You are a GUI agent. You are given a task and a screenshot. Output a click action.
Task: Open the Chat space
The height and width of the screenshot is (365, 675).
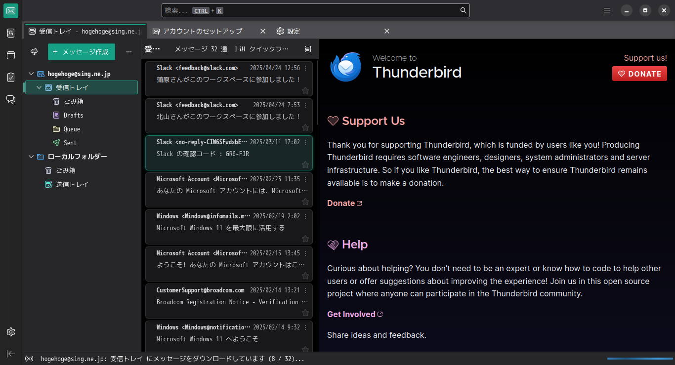pos(11,99)
